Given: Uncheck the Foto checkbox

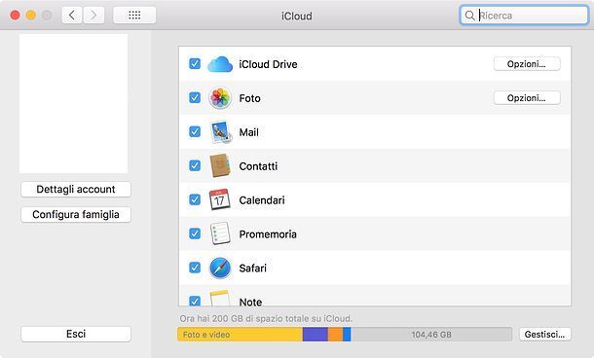Looking at the screenshot, I should [195, 97].
